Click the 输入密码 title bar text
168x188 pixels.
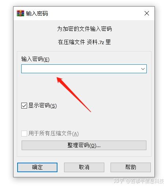coord(37,13)
